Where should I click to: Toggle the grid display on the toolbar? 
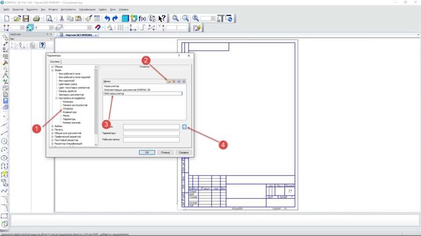point(121,28)
